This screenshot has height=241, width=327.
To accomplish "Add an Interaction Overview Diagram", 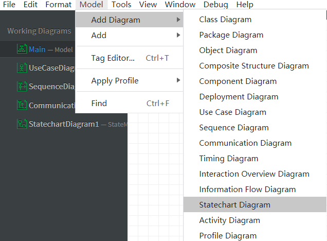I will click(x=255, y=174).
